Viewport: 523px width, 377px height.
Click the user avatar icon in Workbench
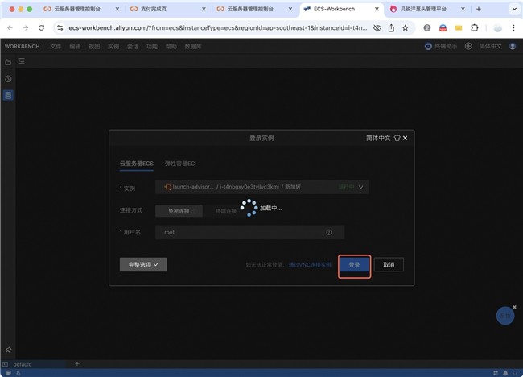click(x=513, y=46)
